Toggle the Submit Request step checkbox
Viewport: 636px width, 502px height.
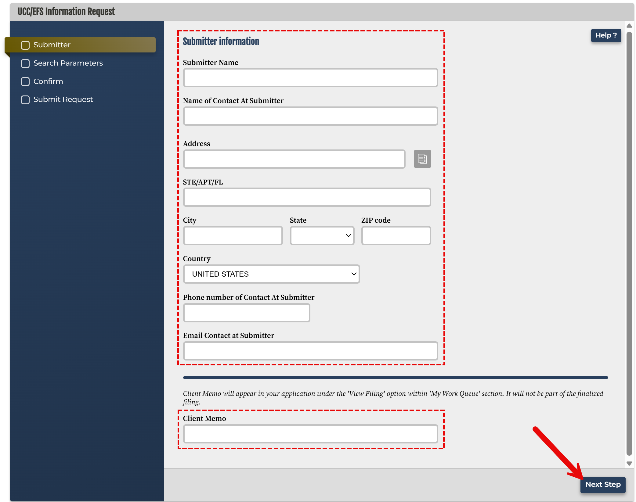[25, 100]
